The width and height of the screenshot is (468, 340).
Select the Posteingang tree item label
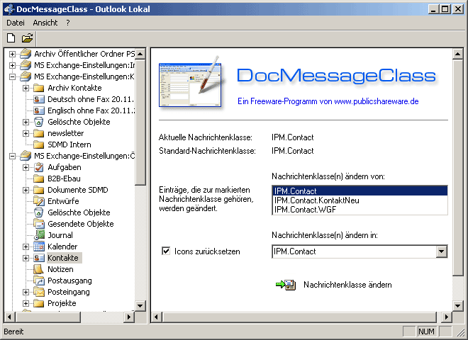(69, 292)
